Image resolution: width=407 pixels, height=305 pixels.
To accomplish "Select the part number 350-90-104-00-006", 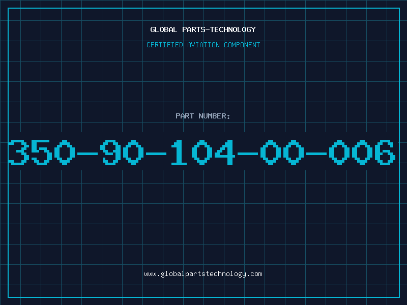I will click(x=202, y=152).
